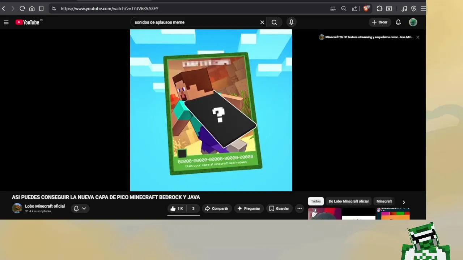Open suggested video Minecraft 26.30 texture streaming
The image size is (463, 260).
(x=366, y=37)
